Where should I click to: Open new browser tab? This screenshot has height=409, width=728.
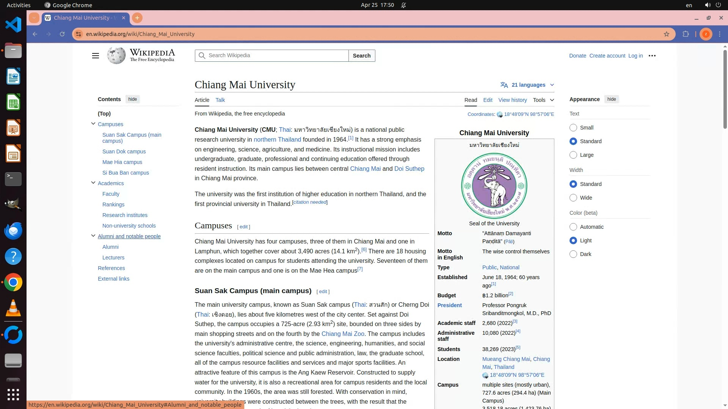tap(137, 18)
